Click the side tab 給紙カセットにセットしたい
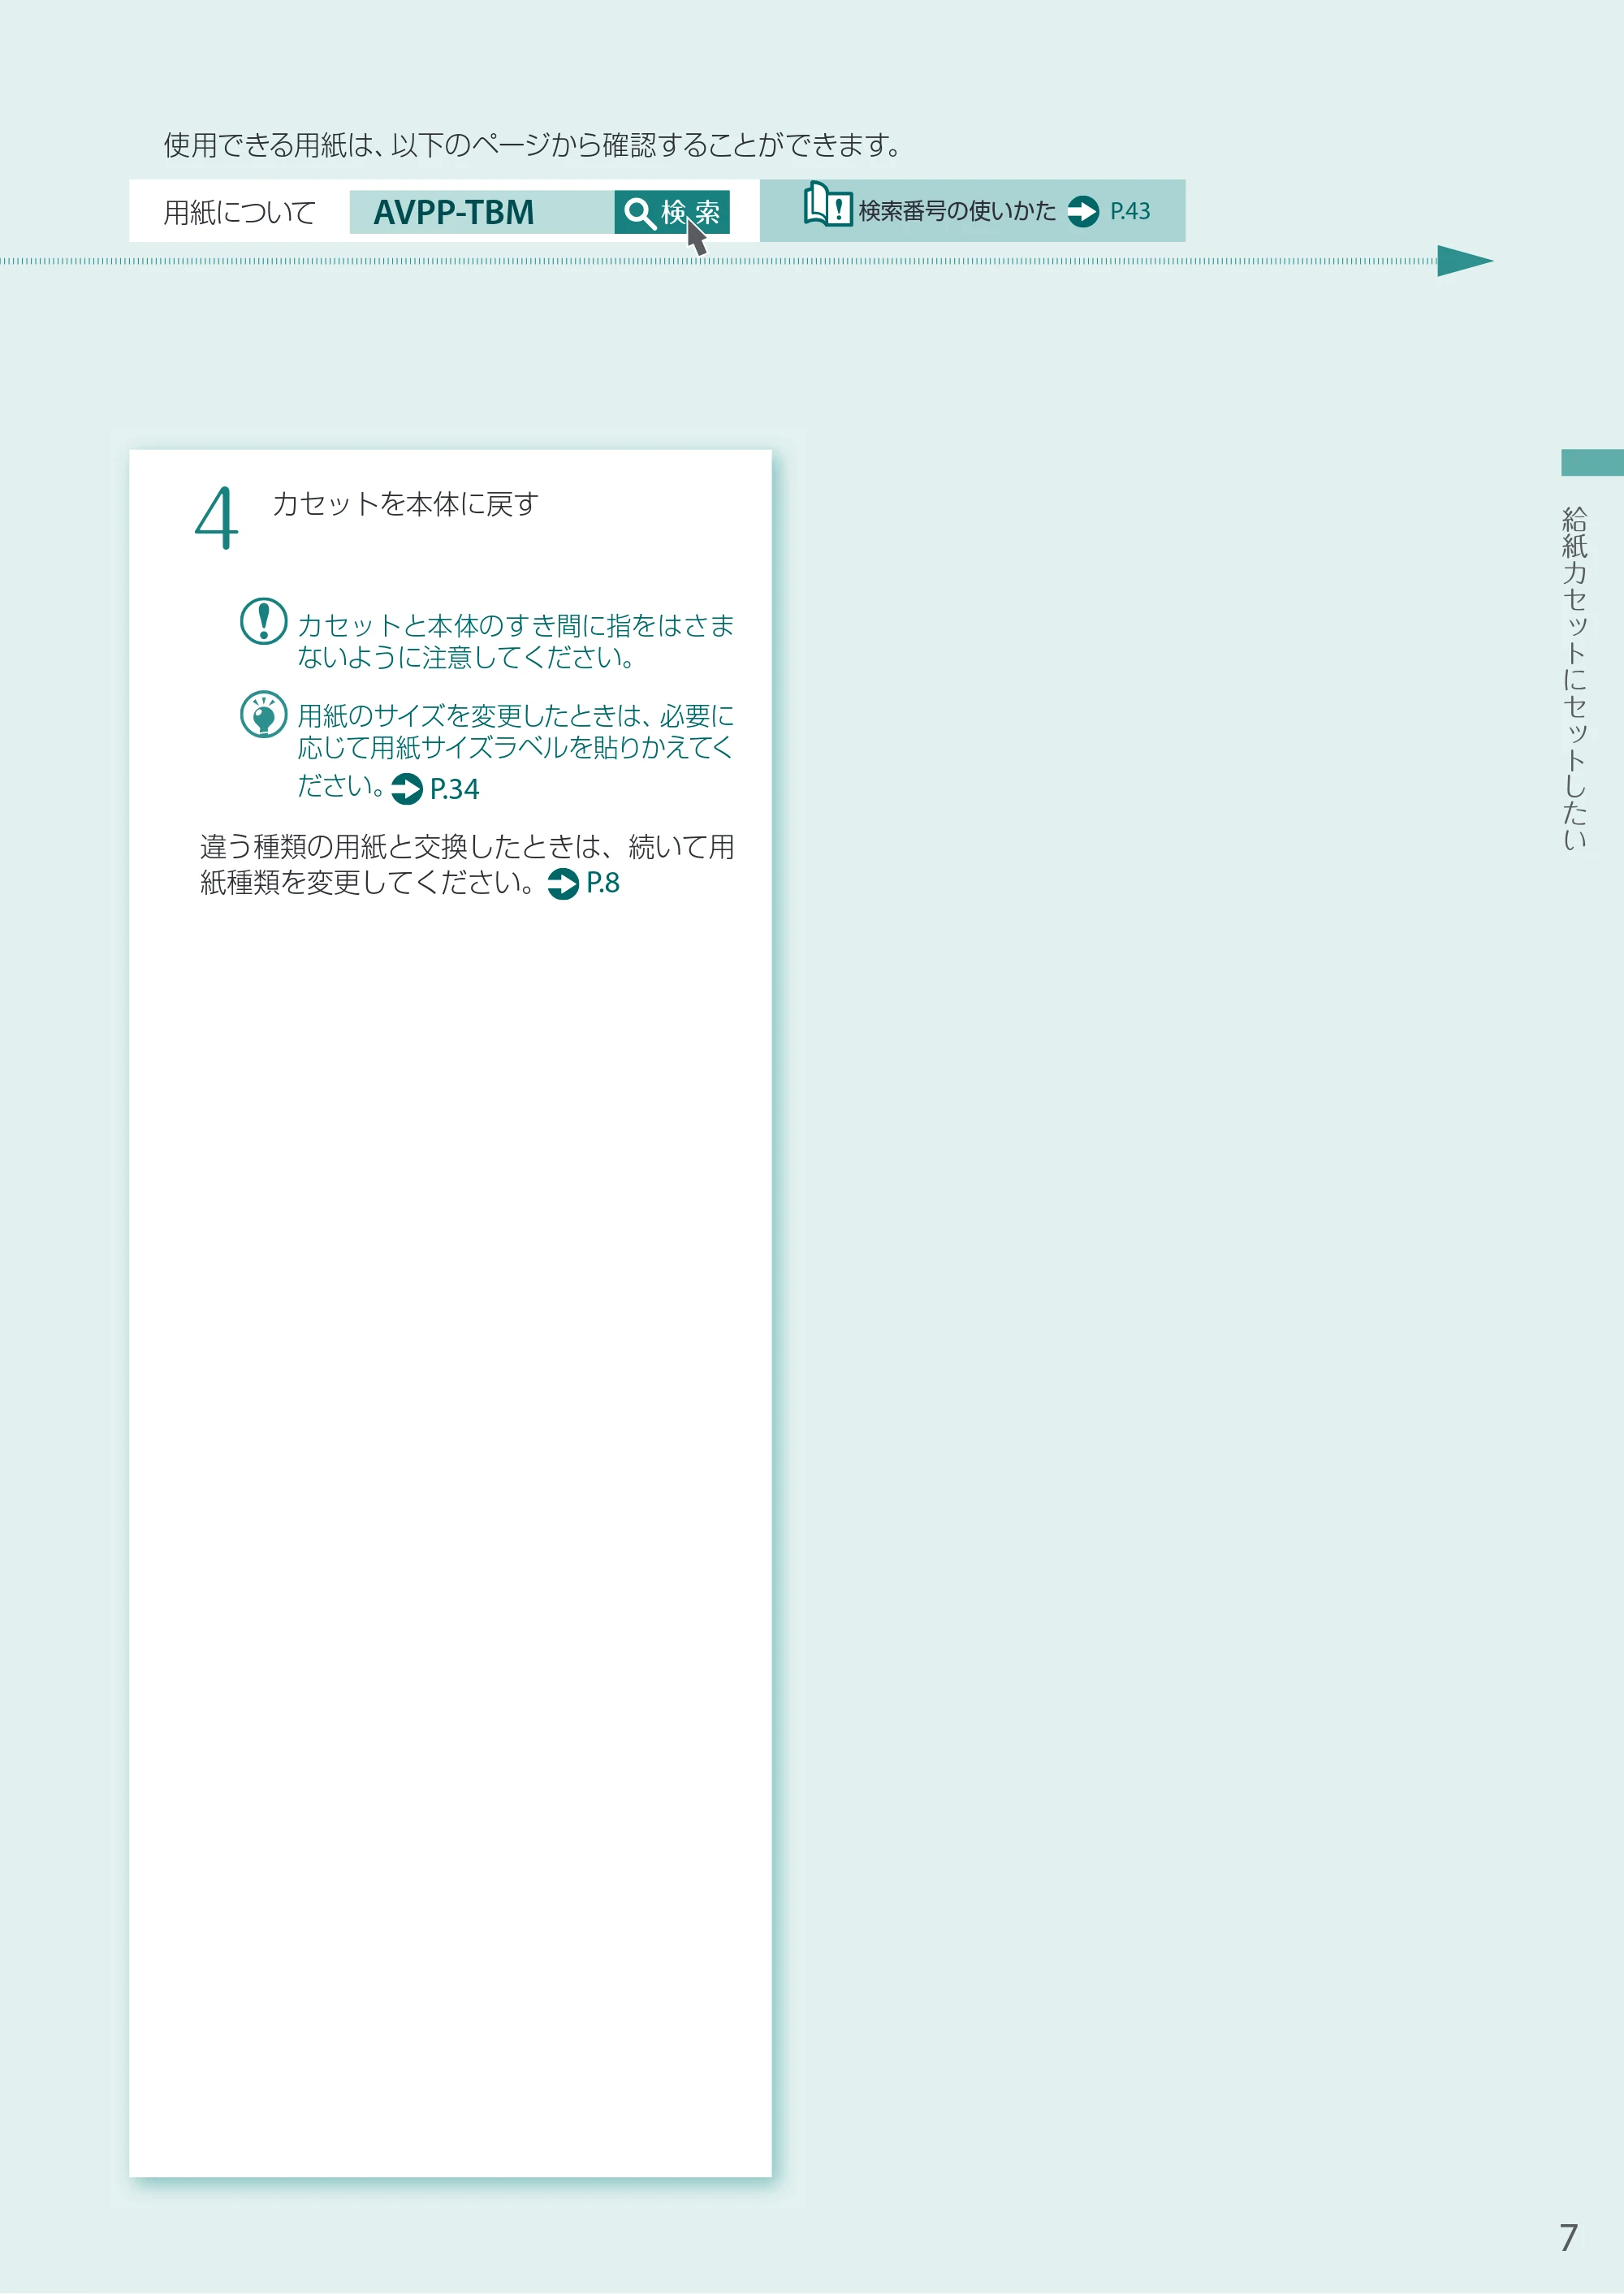This screenshot has height=2294, width=1624. pos(1575,678)
